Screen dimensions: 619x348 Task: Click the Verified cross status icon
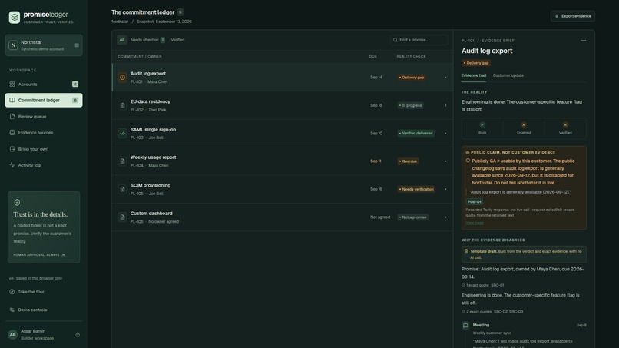click(x=565, y=124)
